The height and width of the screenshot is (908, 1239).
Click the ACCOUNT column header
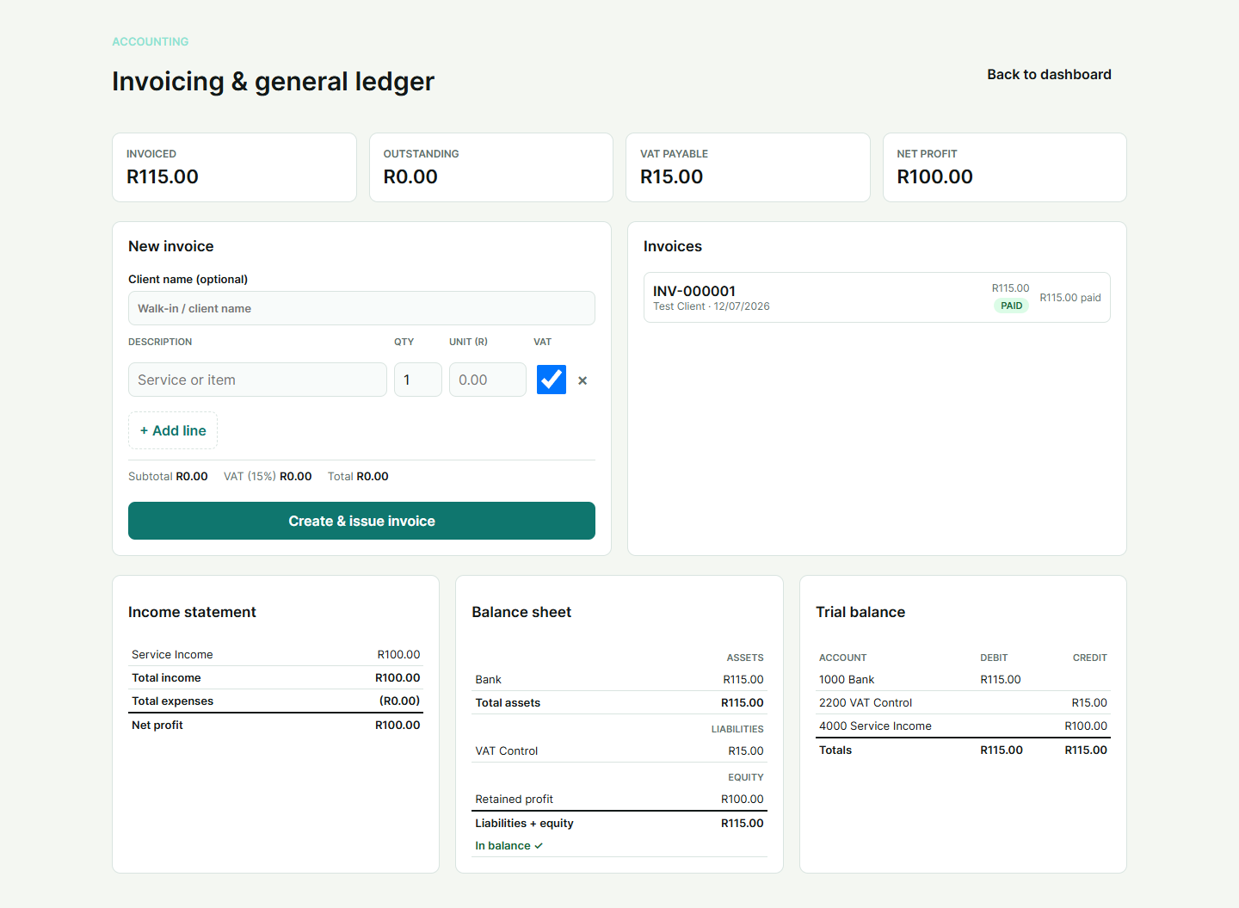[x=842, y=658]
